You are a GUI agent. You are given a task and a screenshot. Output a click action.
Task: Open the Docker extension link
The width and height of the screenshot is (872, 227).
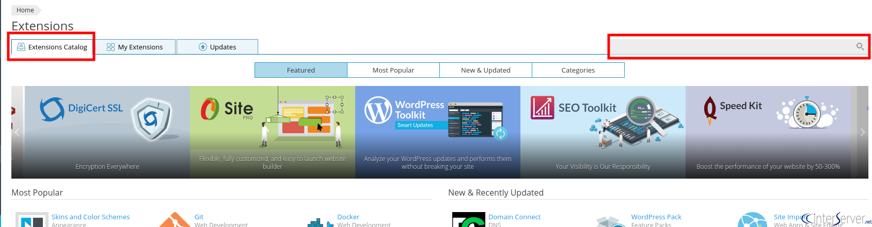(348, 217)
